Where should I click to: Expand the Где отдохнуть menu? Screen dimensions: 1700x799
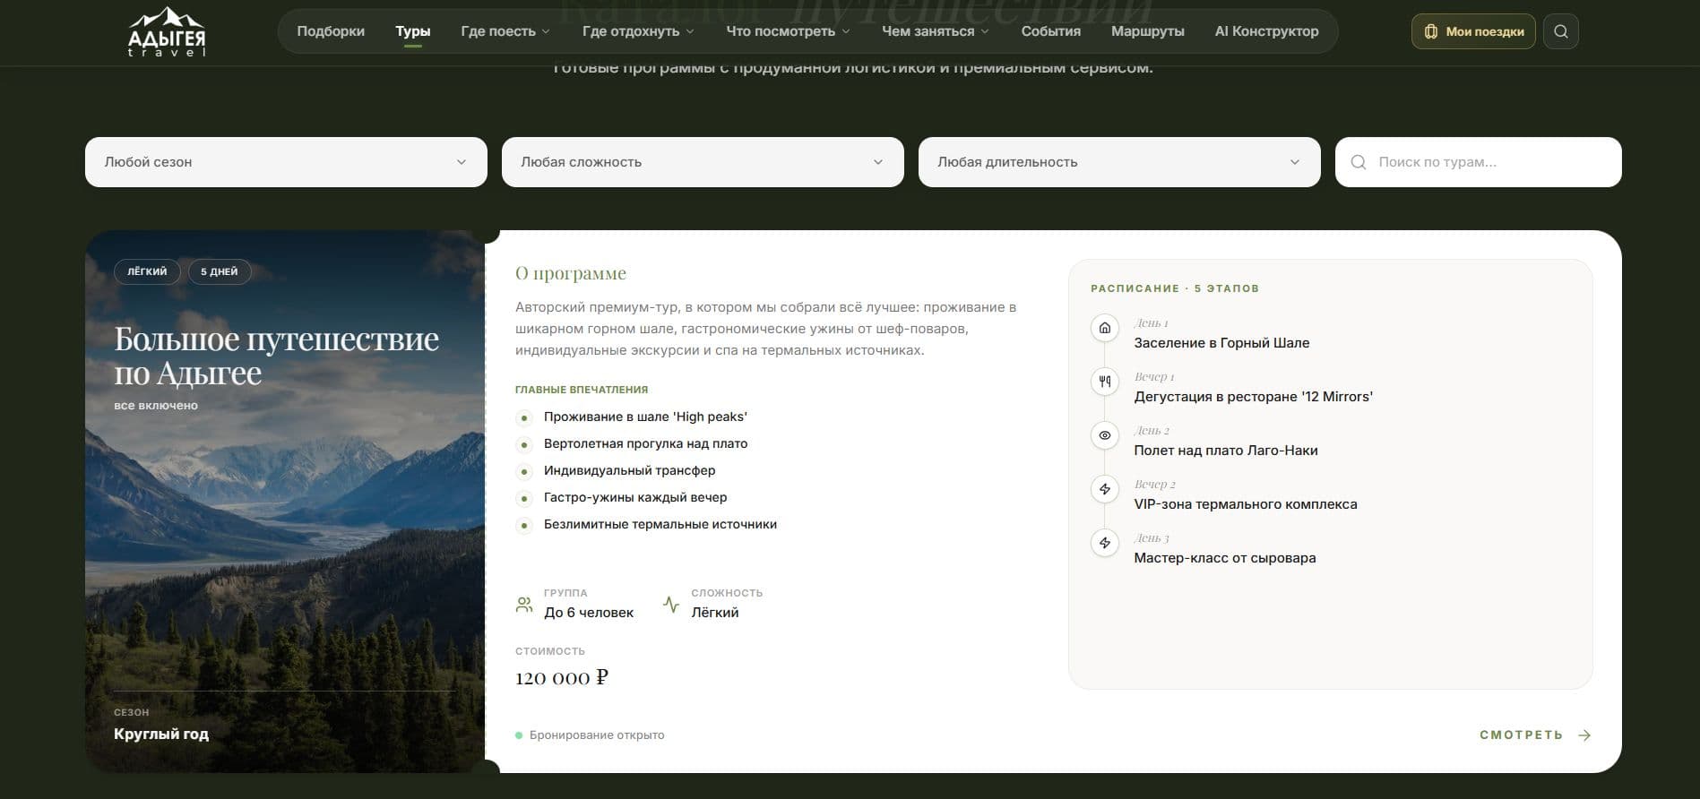click(x=638, y=31)
